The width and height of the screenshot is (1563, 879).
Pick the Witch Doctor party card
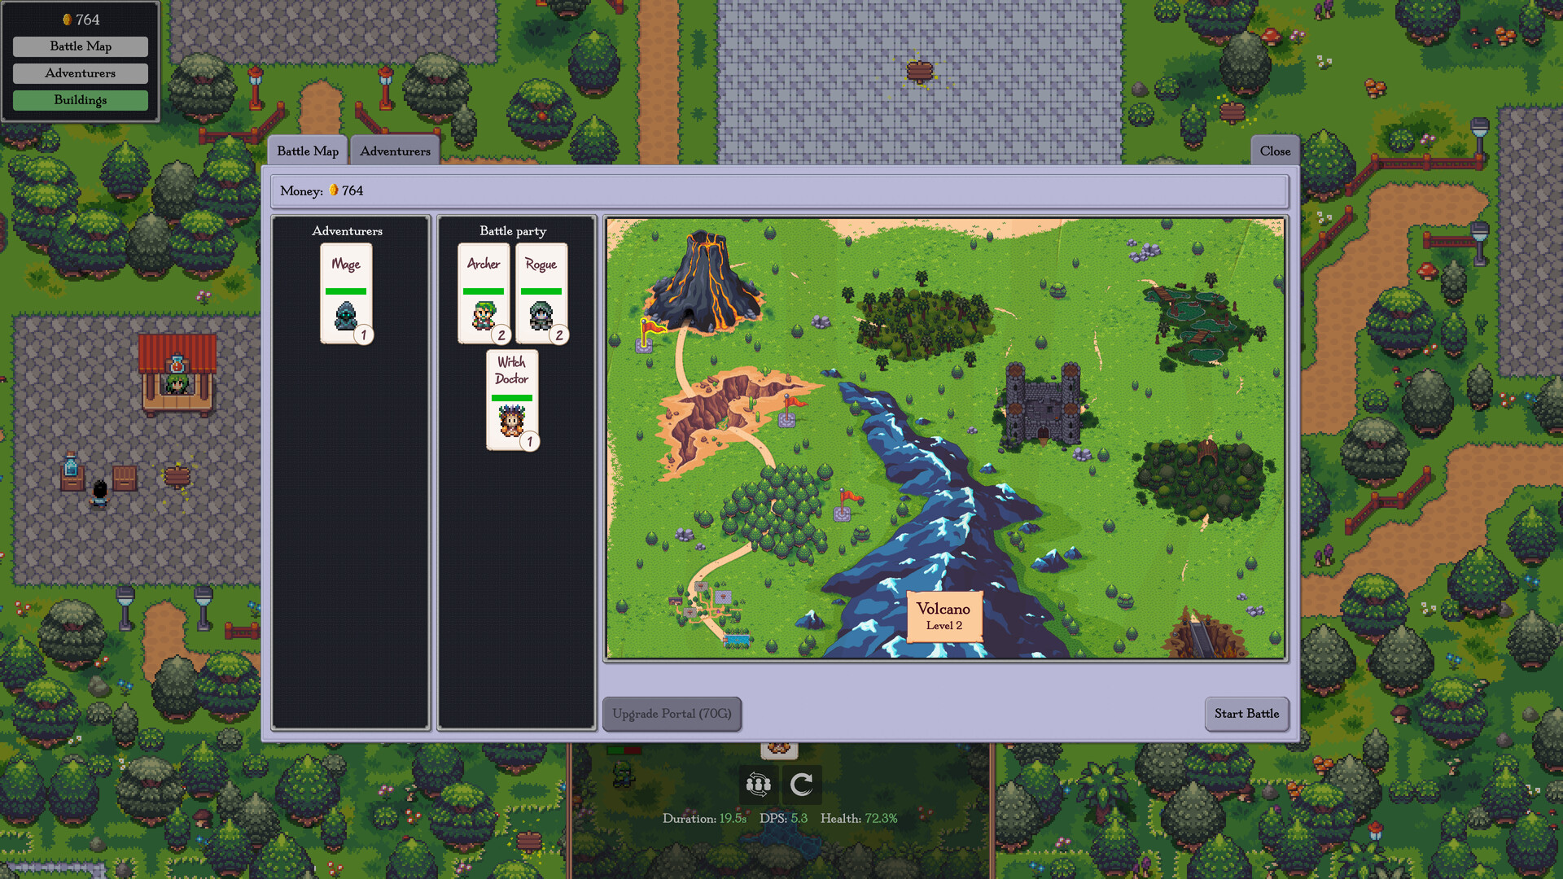(512, 399)
